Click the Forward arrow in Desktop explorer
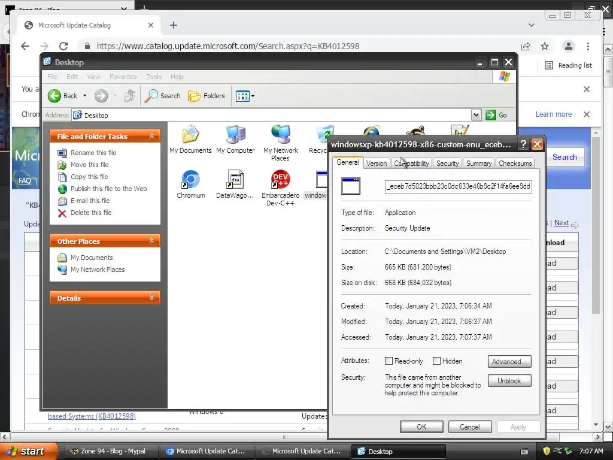Viewport: 613px width, 460px height. click(101, 96)
